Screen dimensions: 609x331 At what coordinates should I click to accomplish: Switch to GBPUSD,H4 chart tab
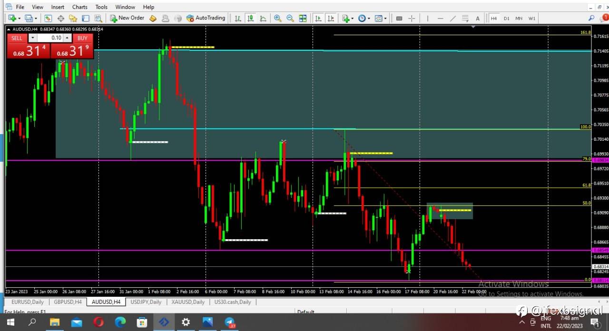pyautogui.click(x=68, y=302)
